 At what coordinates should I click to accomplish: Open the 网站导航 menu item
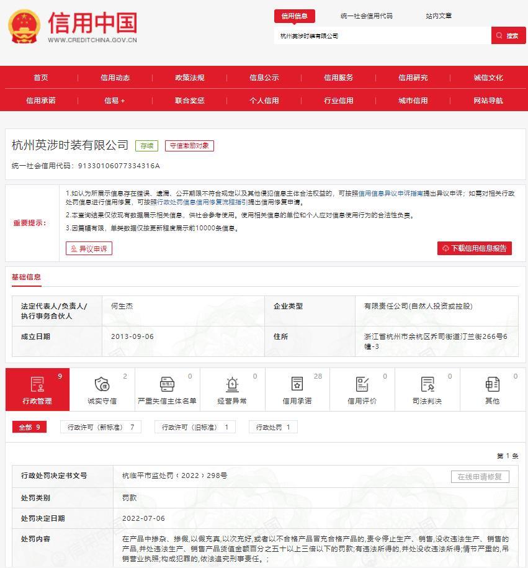[488, 101]
